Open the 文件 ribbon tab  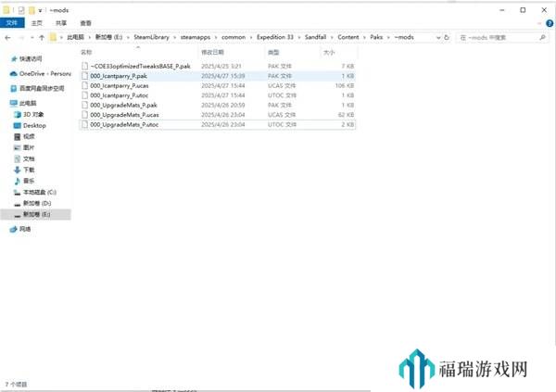[x=12, y=23]
